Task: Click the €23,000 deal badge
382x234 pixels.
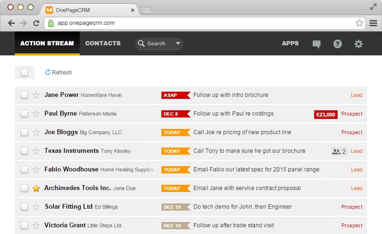Action: tap(326, 115)
